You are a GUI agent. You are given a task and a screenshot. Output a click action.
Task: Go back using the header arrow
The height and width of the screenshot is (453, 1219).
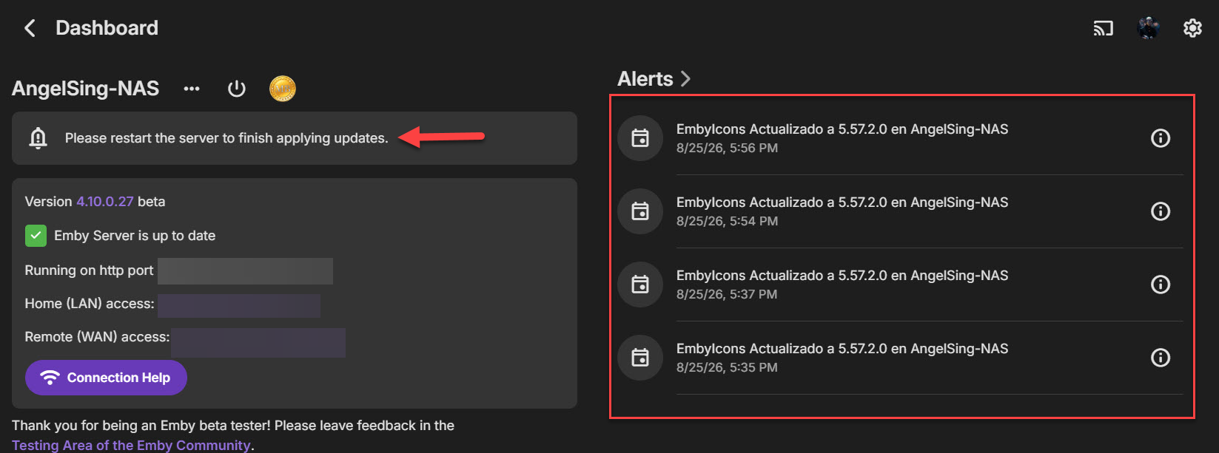[x=30, y=28]
